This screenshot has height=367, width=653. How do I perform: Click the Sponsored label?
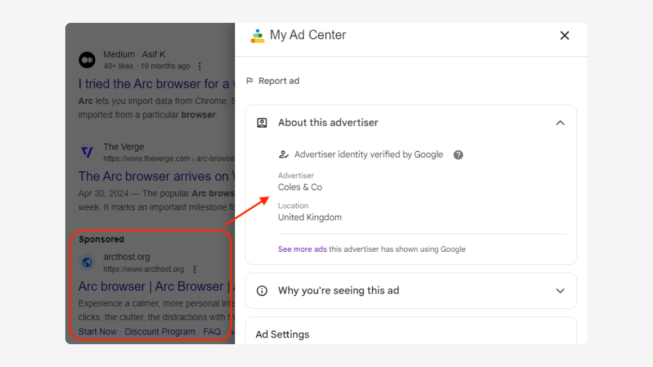tap(101, 239)
